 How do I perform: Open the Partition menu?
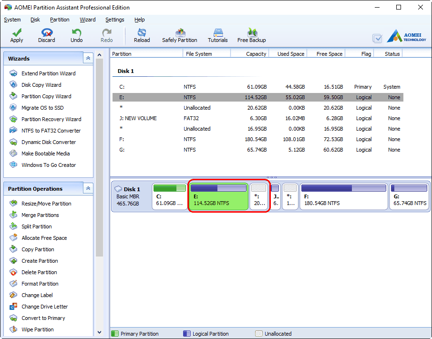point(60,20)
